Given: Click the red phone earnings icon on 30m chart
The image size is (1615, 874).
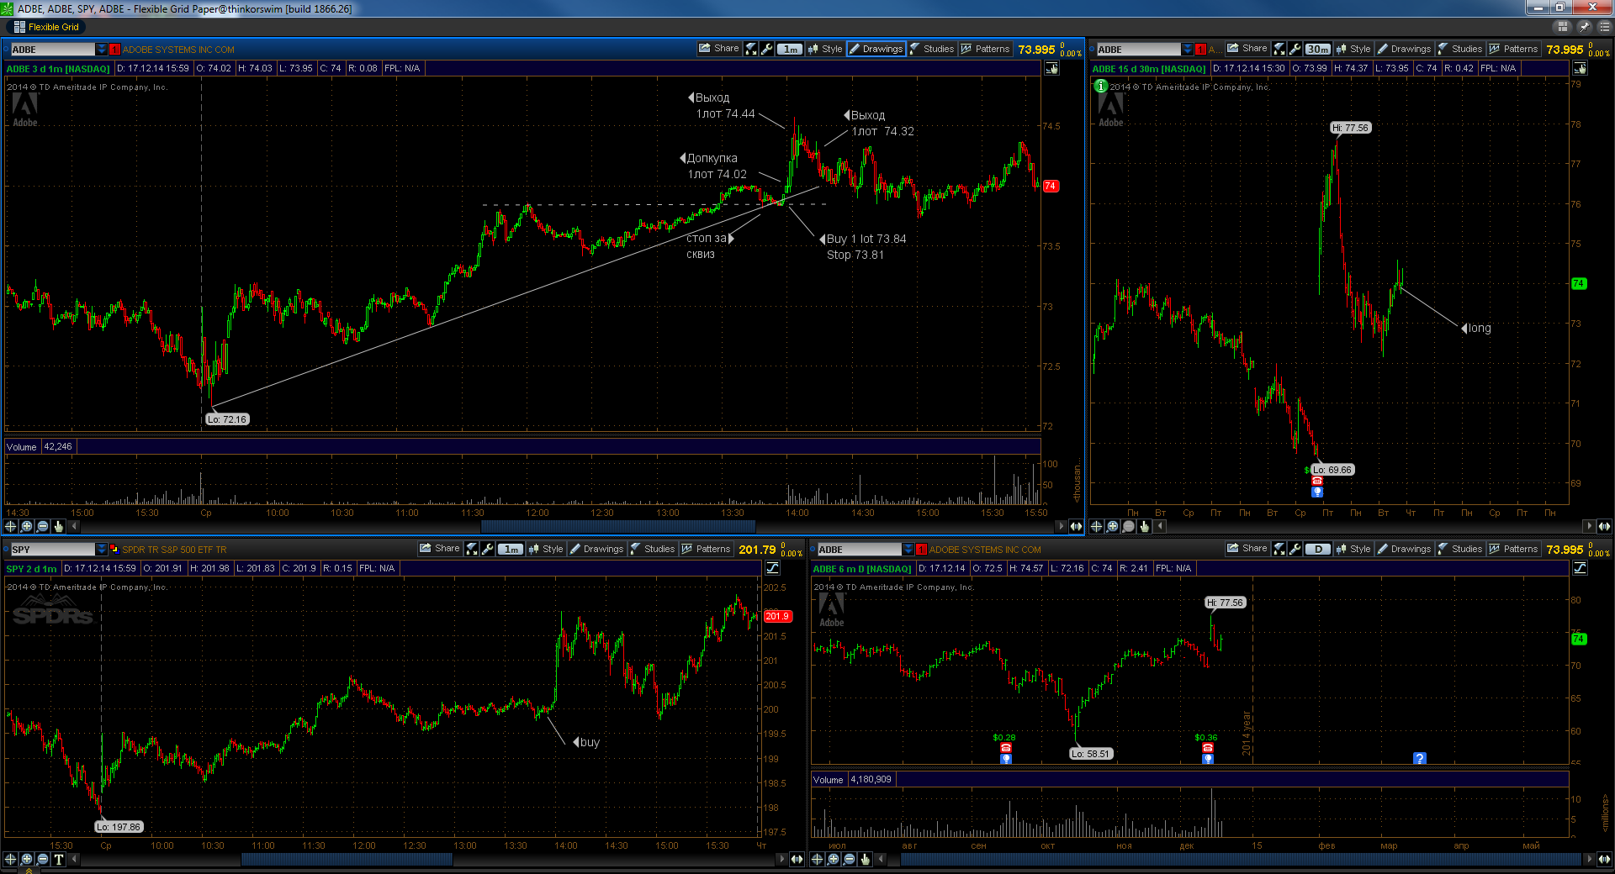Looking at the screenshot, I should [x=1317, y=482].
